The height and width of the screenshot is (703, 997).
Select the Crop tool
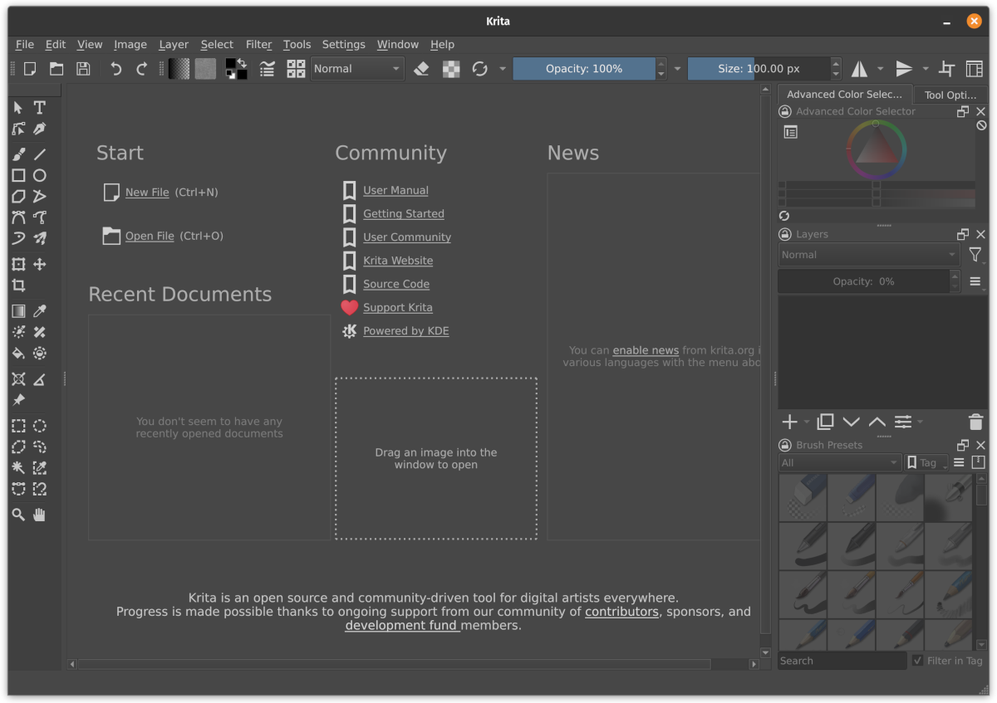[18, 286]
